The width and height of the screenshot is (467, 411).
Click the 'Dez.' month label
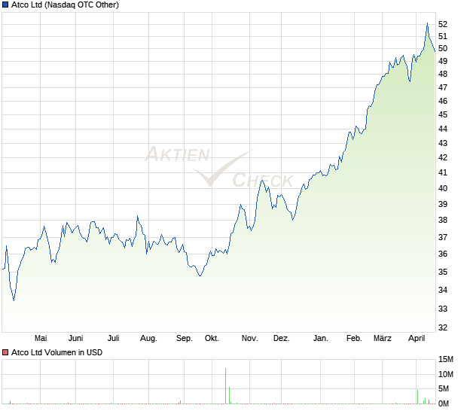pos(282,338)
